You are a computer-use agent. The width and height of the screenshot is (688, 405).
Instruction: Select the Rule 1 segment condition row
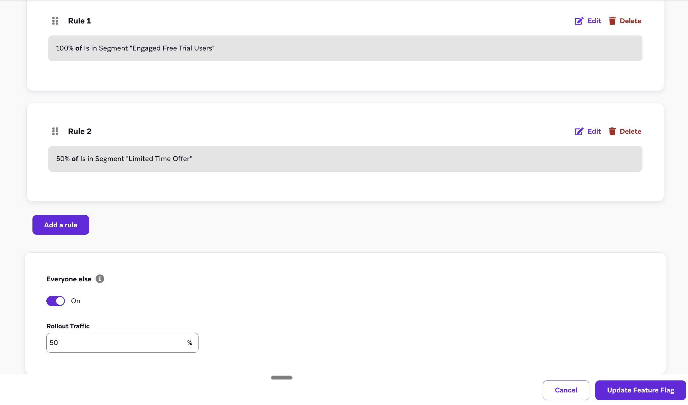click(345, 48)
